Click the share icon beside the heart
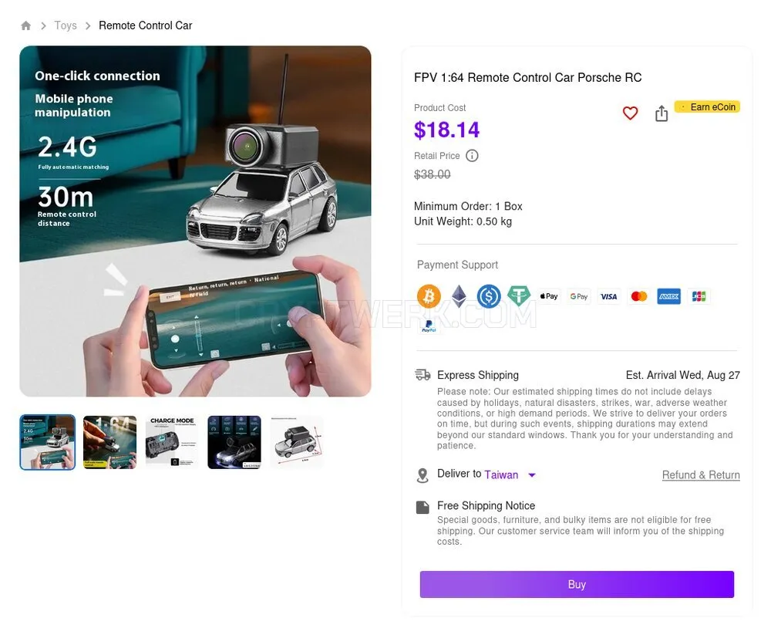This screenshot has width=771, height=628. click(662, 113)
